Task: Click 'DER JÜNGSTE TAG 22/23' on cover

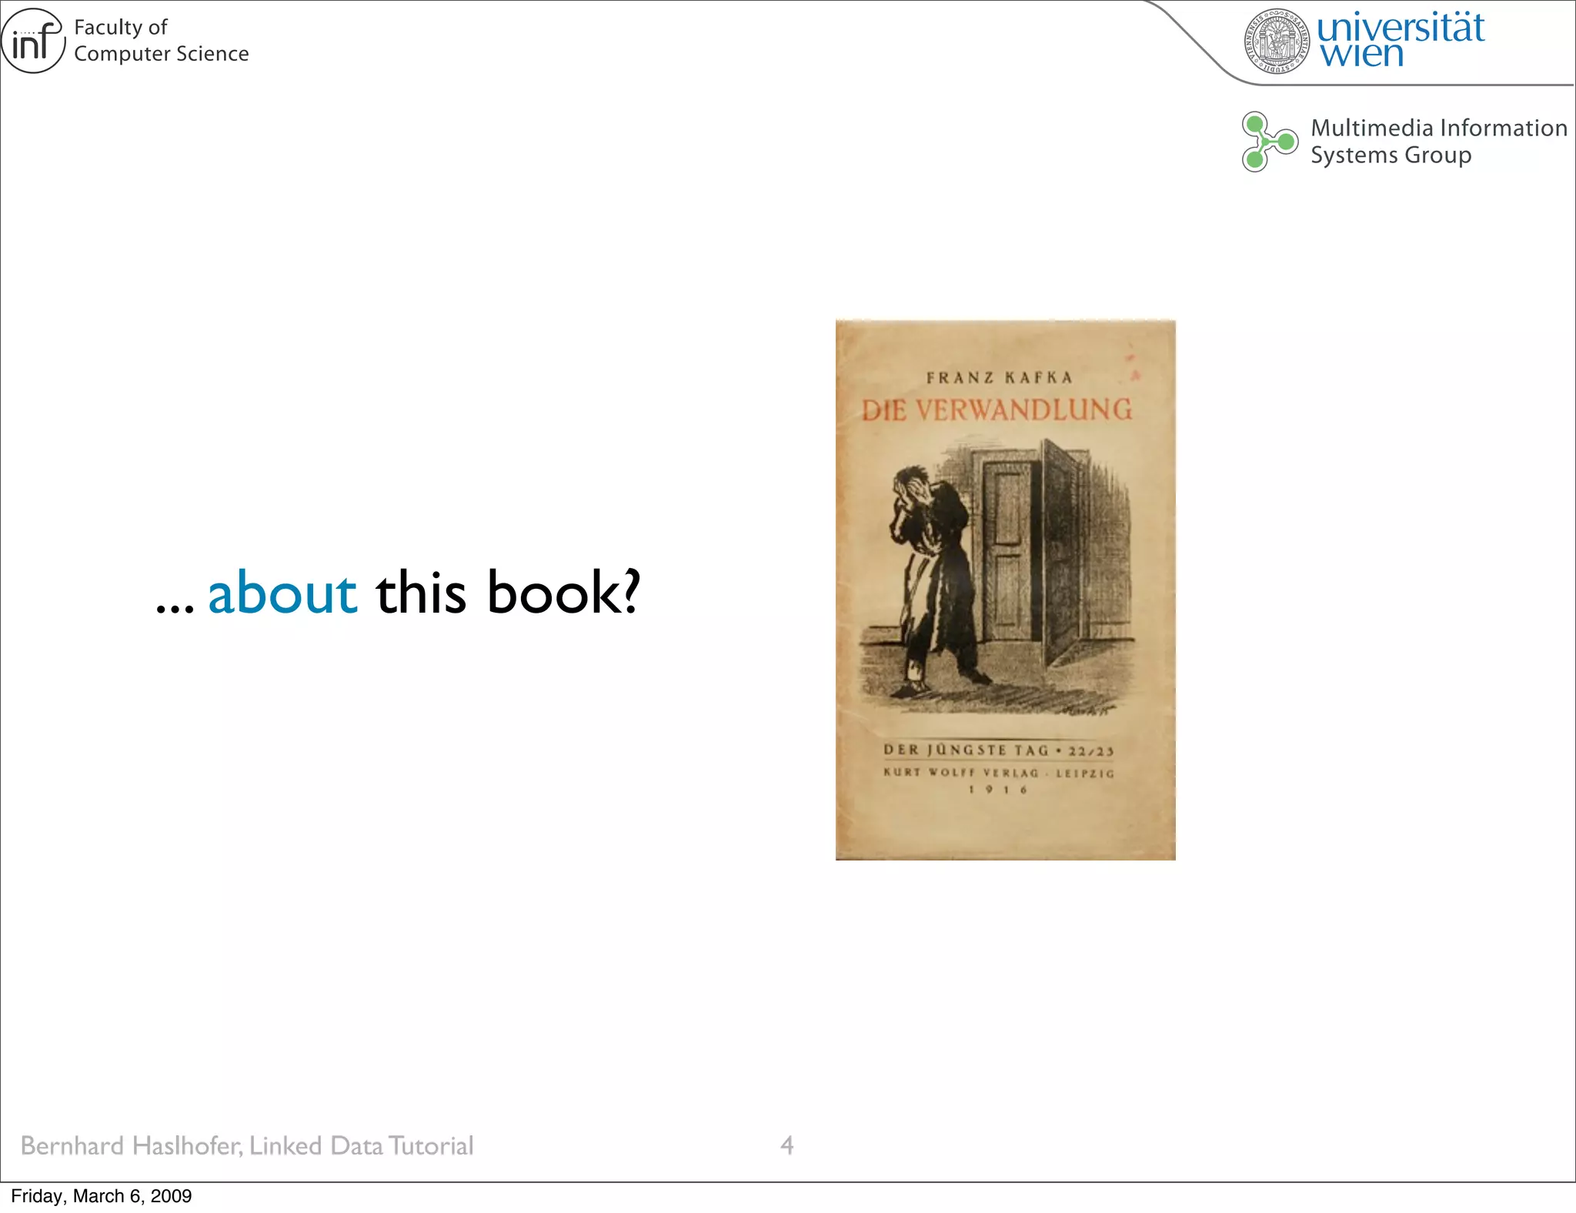Action: 999,750
